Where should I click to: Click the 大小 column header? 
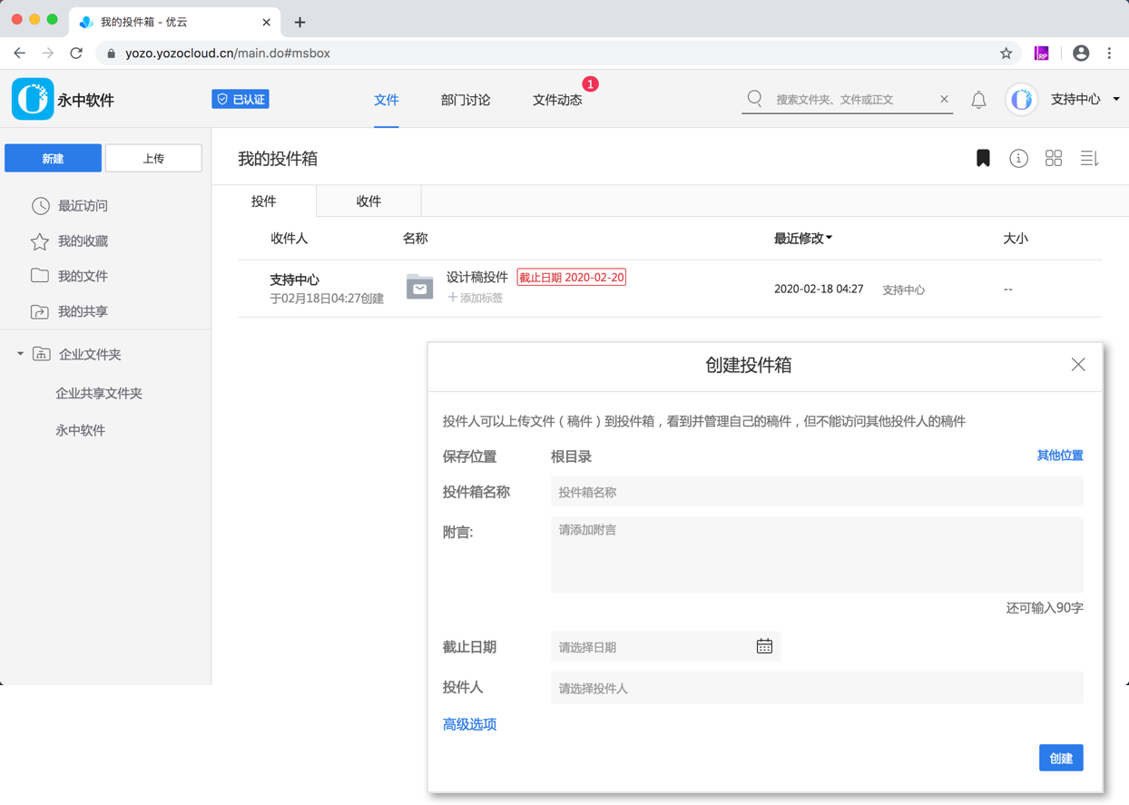point(1016,238)
